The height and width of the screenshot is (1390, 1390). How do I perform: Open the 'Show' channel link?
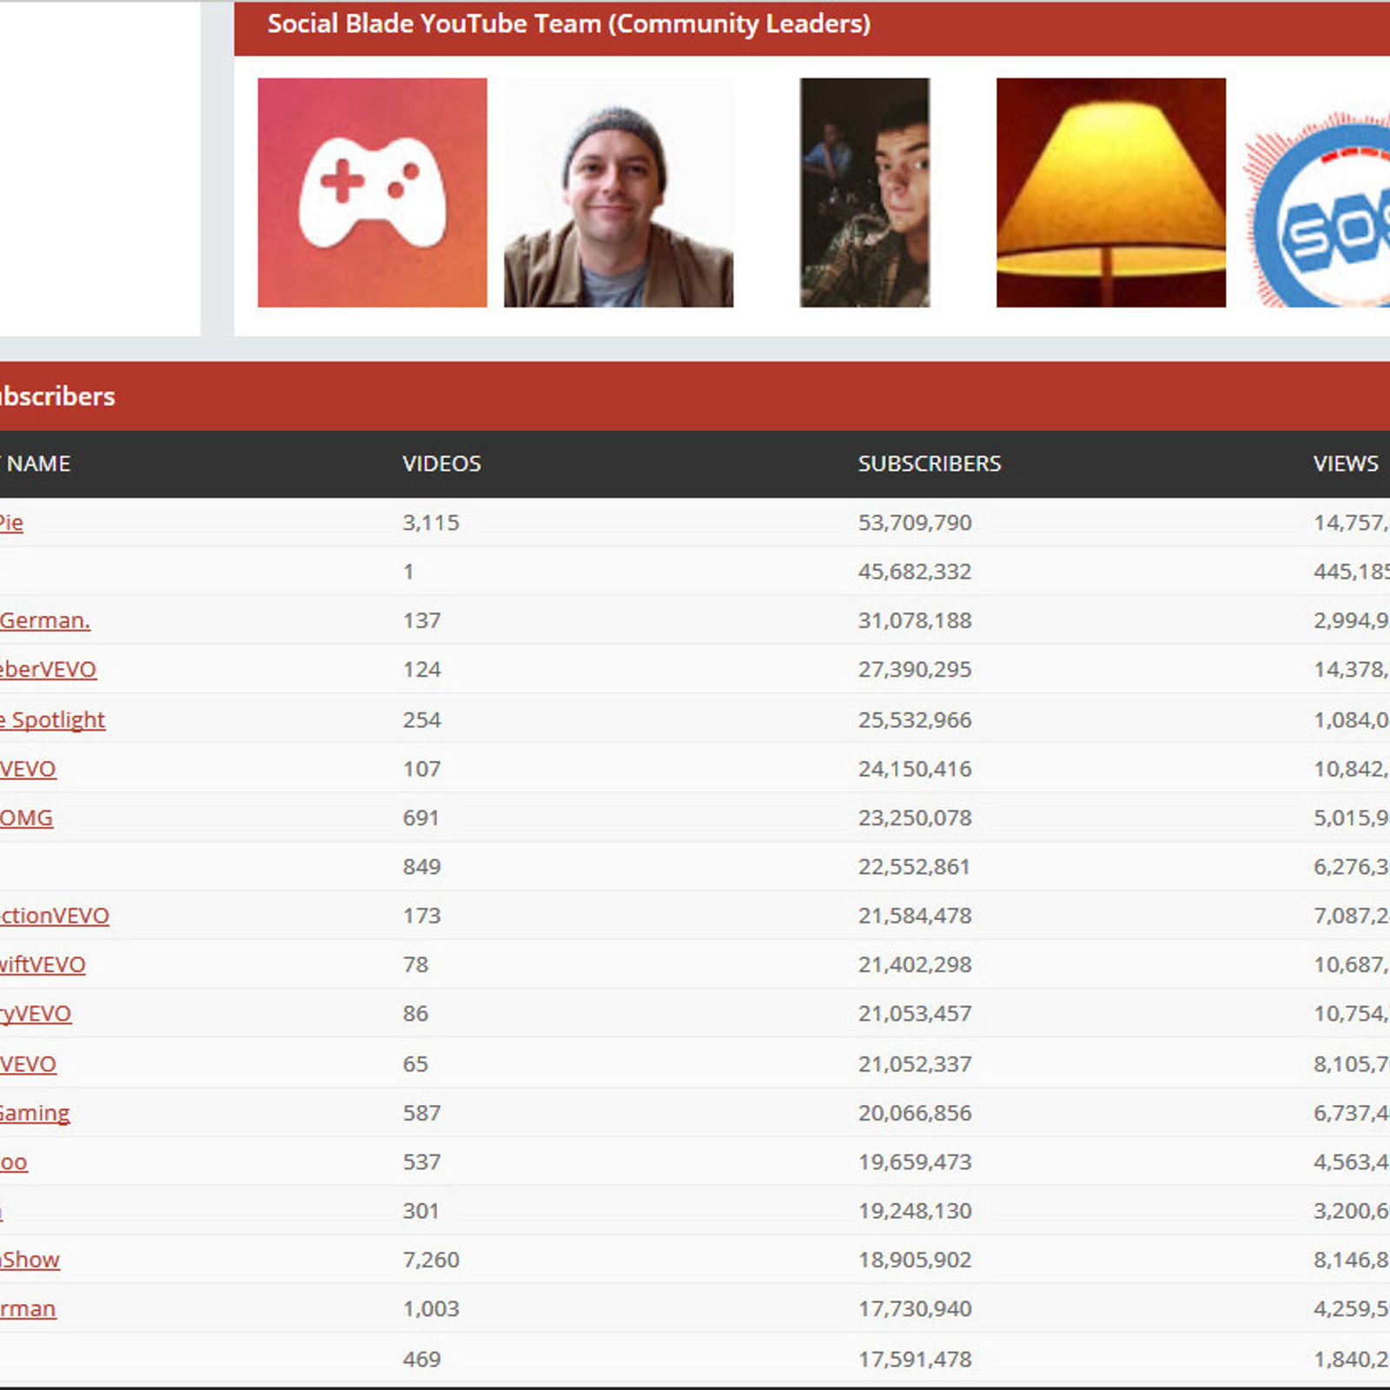(x=30, y=1259)
